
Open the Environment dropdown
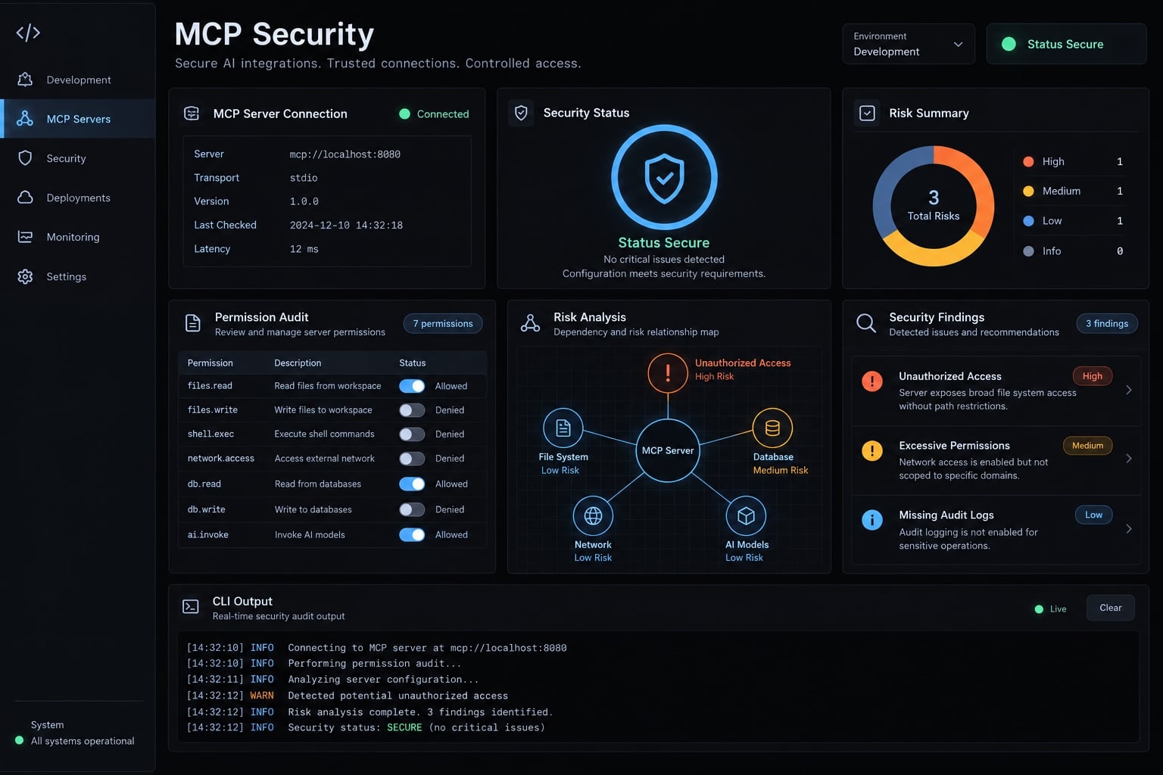point(909,44)
